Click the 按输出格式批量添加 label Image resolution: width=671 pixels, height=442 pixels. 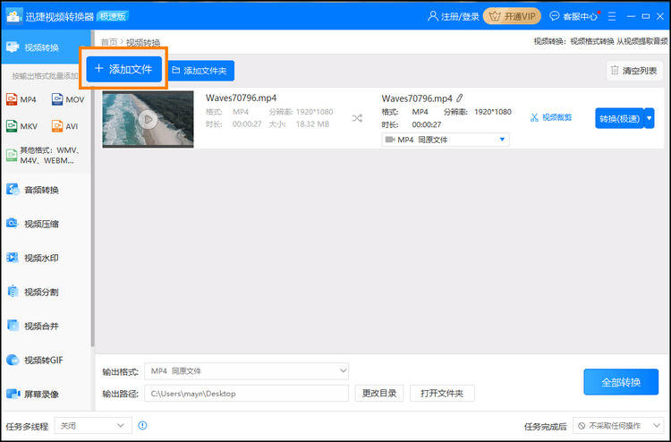(45, 76)
